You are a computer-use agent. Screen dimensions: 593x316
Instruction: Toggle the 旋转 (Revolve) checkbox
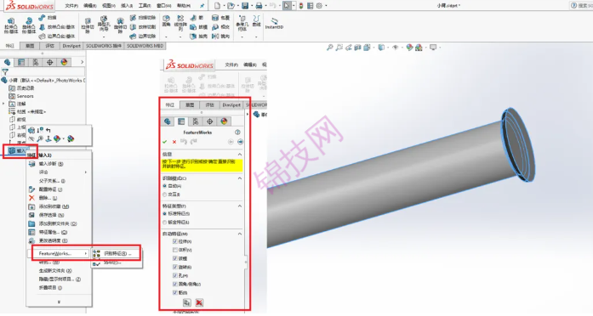(x=174, y=267)
